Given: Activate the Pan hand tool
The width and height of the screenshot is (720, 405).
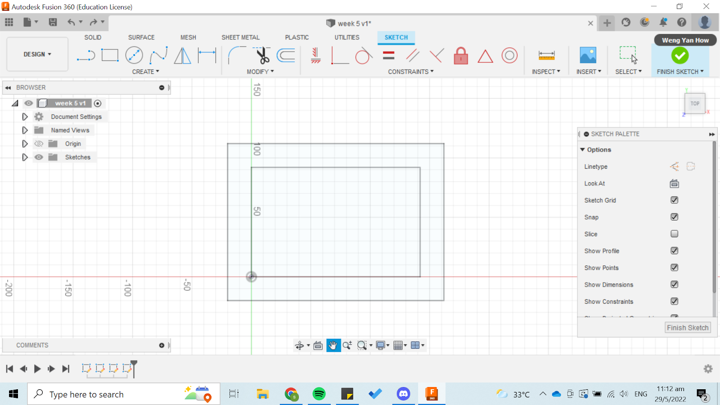Looking at the screenshot, I should 333,345.
